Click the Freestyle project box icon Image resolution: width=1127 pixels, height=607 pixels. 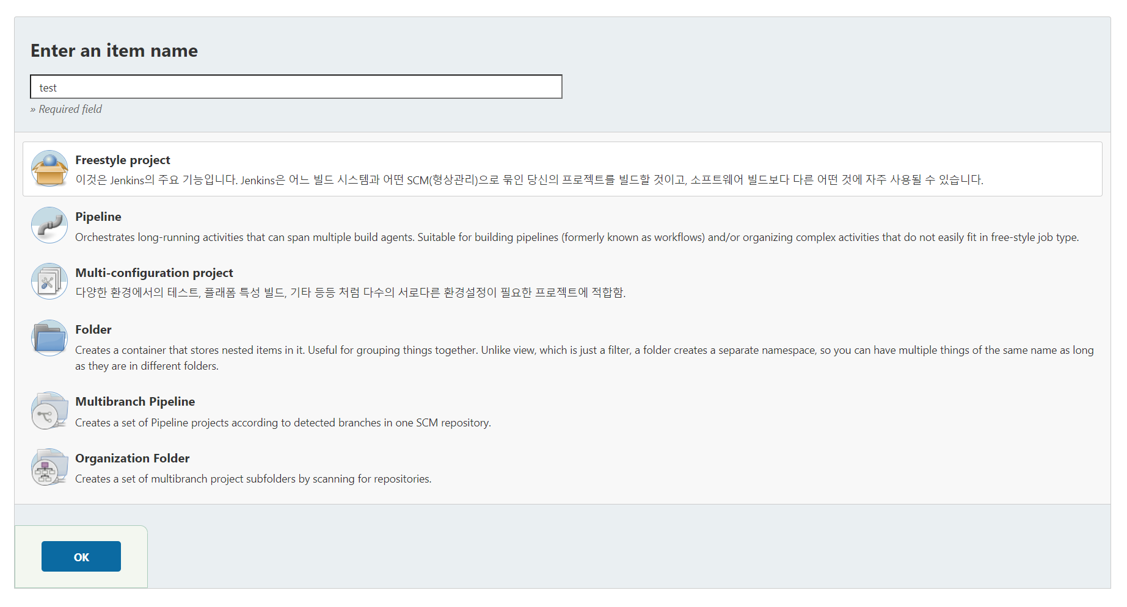click(49, 168)
